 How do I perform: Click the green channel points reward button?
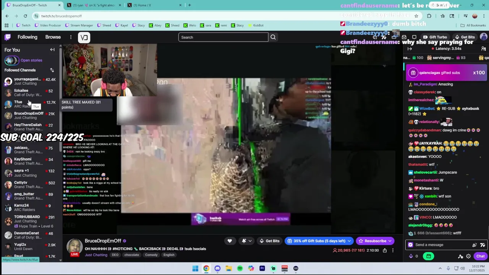pyautogui.click(x=429, y=256)
